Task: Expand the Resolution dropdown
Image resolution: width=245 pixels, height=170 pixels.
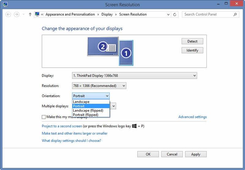Action: pos(99,86)
